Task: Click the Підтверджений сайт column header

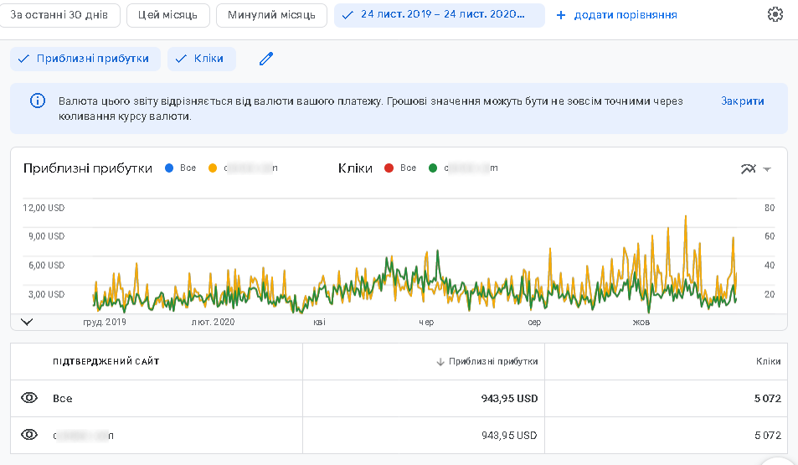Action: click(x=106, y=362)
